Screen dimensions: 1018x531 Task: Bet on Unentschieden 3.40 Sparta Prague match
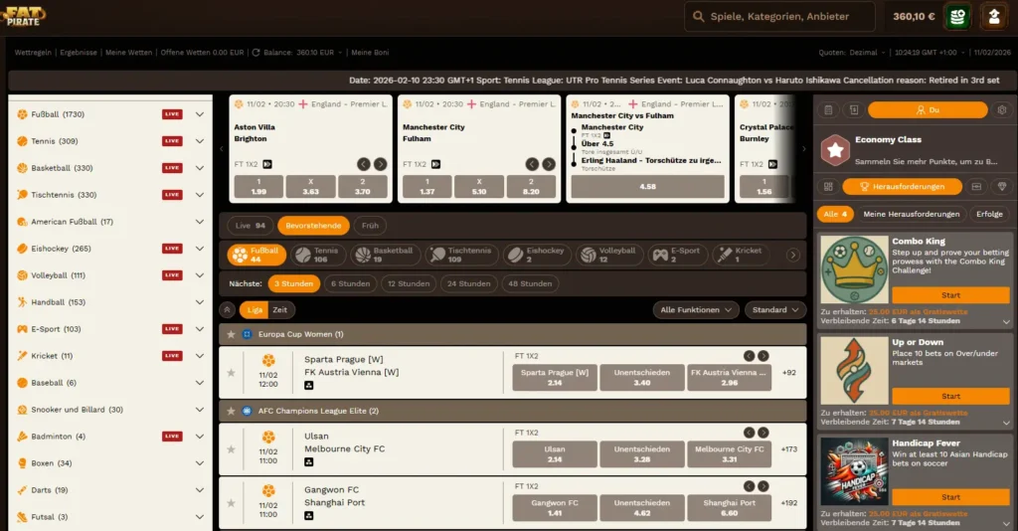pyautogui.click(x=641, y=378)
